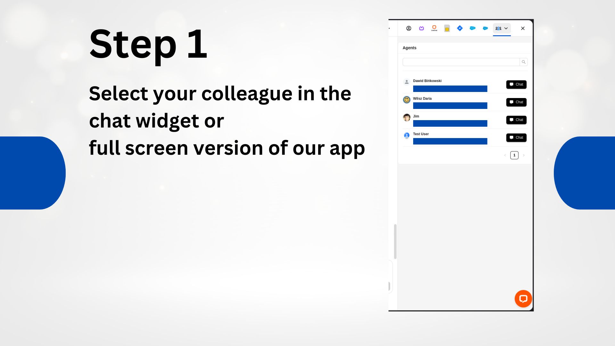The height and width of the screenshot is (346, 615).
Task: Open the Salesforce cloud icon
Action: click(472, 28)
